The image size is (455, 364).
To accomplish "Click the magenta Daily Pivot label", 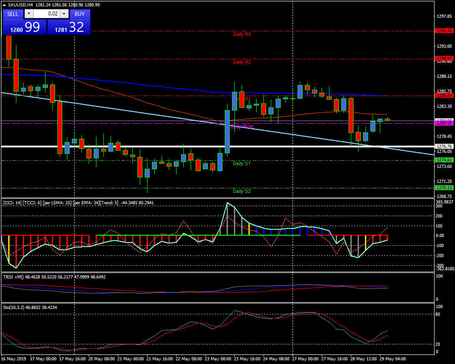I will click(x=242, y=127).
